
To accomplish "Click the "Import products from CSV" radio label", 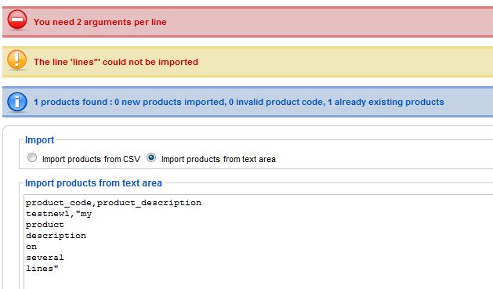I will [x=91, y=159].
